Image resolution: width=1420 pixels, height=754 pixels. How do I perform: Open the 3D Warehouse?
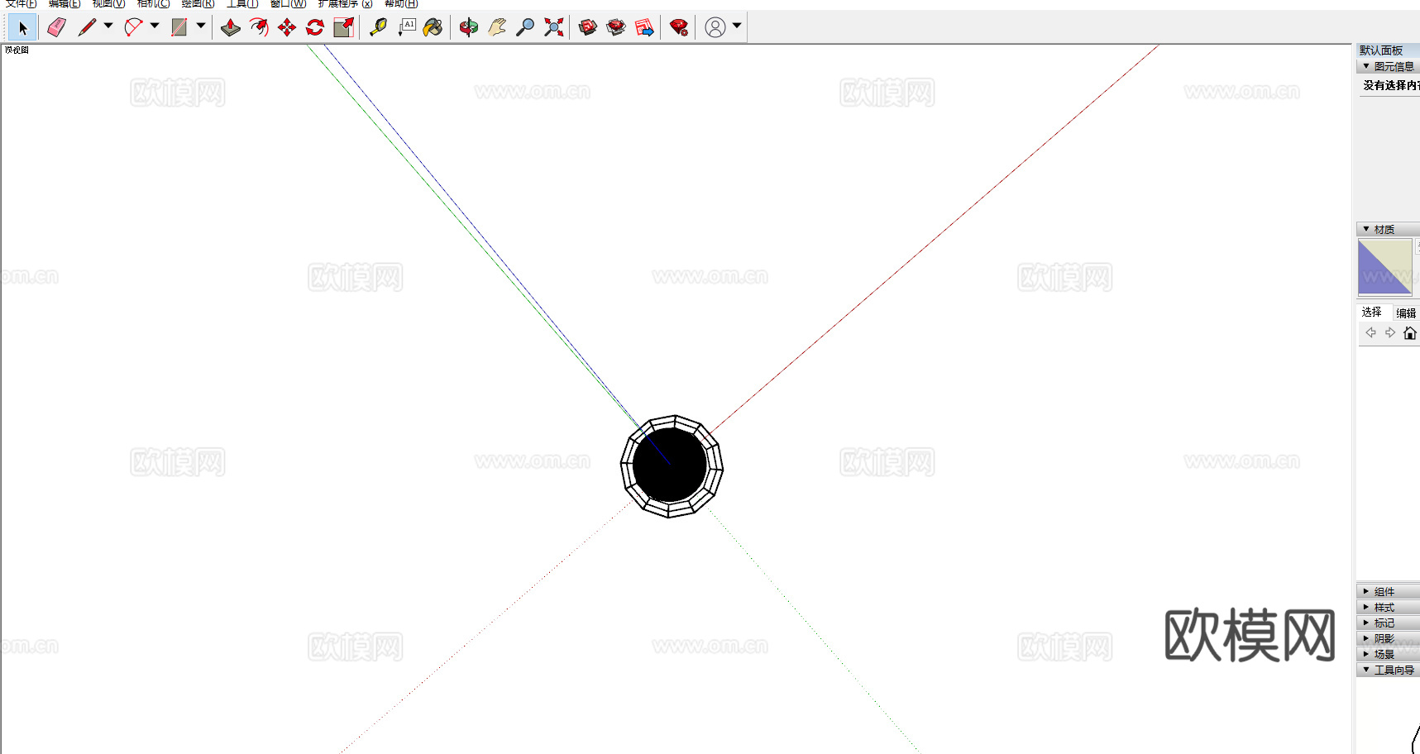[x=588, y=27]
